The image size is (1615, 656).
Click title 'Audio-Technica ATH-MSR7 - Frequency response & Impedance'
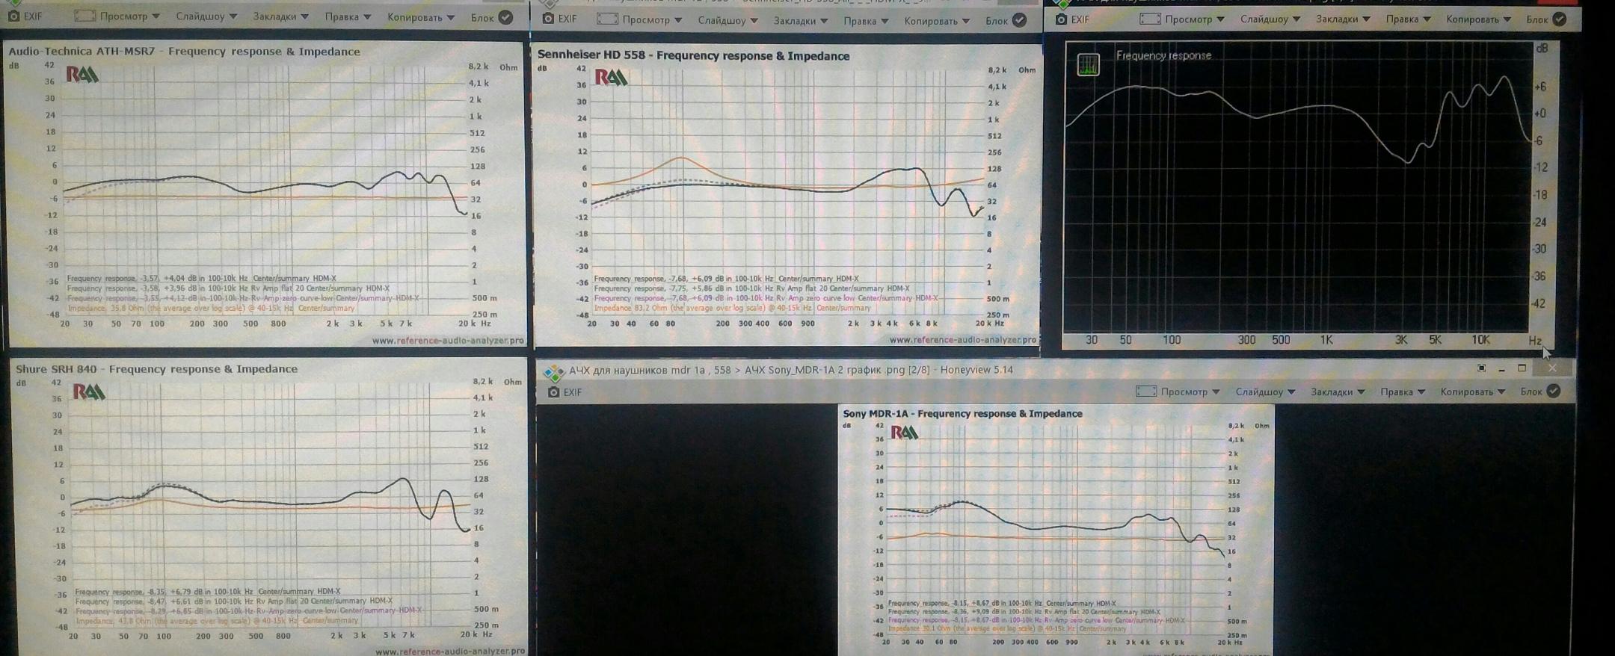coord(184,52)
